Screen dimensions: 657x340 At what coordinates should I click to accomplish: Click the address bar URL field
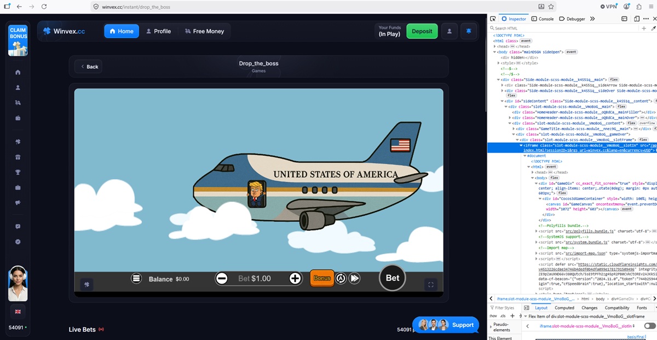[323, 7]
